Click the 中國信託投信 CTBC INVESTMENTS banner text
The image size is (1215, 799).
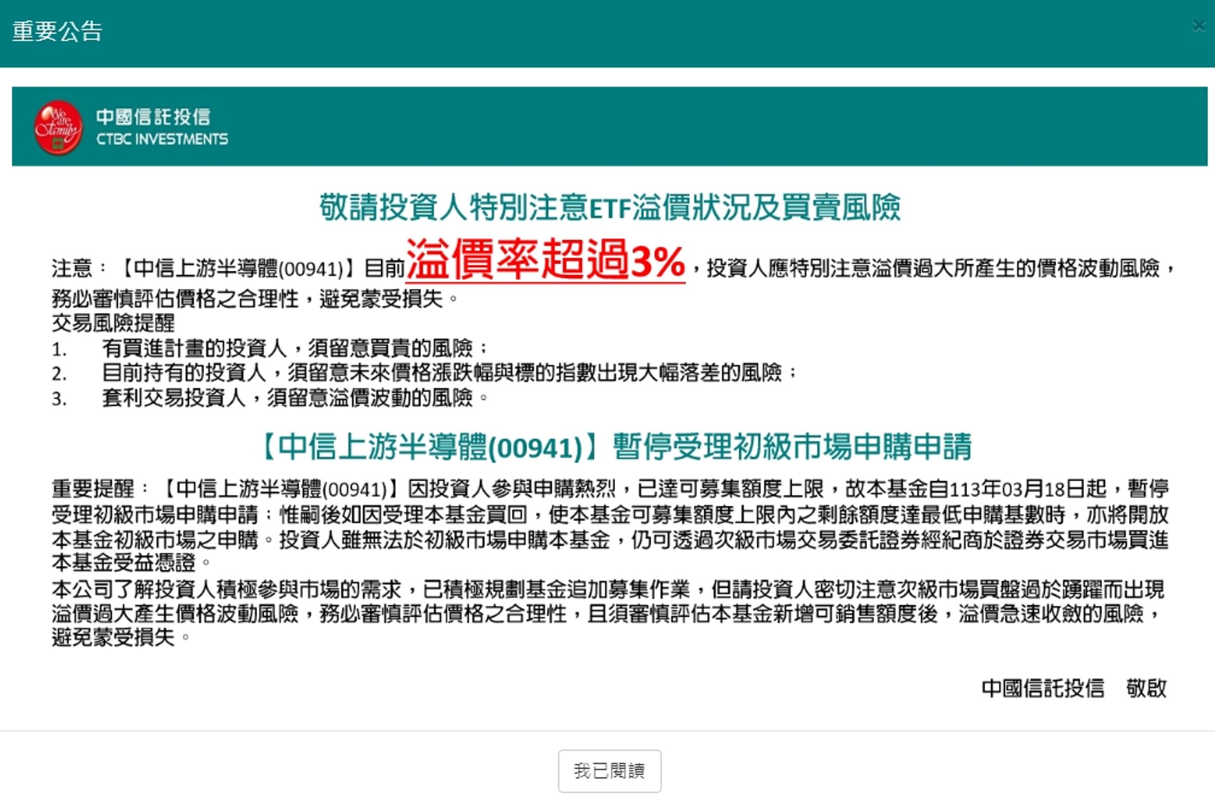162,127
